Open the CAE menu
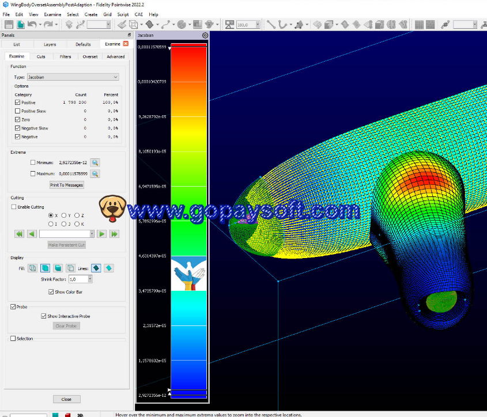 coord(138,14)
